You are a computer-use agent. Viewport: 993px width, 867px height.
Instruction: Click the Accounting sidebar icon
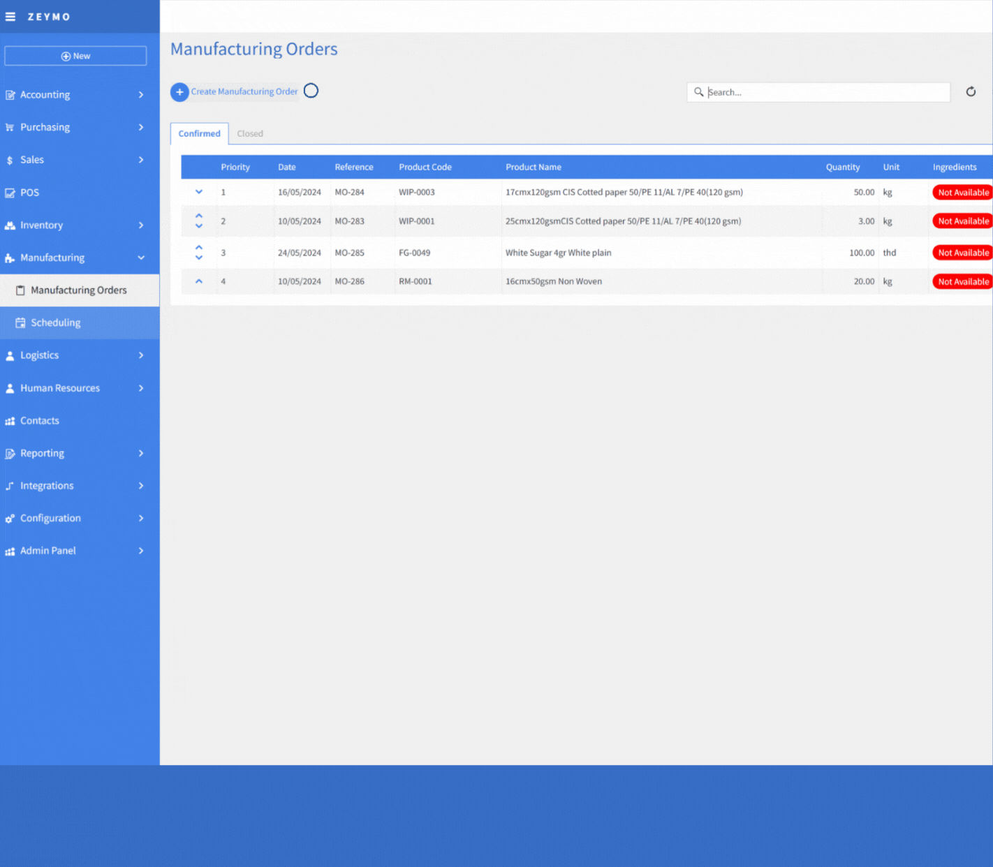[10, 95]
